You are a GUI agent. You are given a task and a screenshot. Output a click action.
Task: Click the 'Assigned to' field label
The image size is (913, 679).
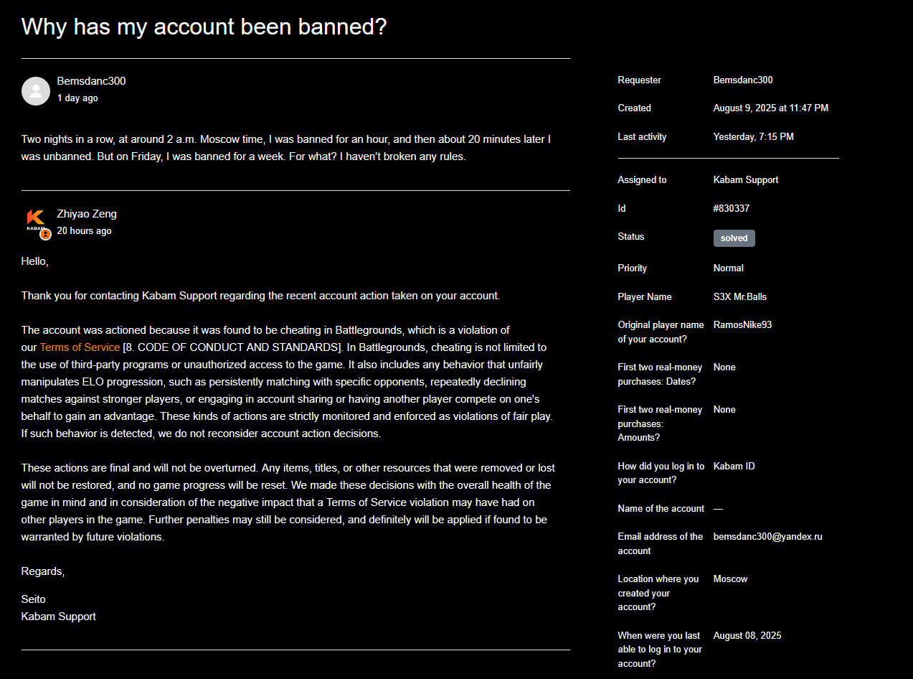pyautogui.click(x=642, y=180)
